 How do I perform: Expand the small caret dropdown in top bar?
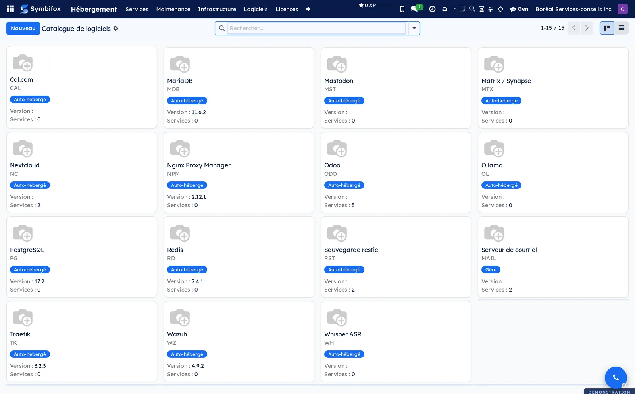454,8
